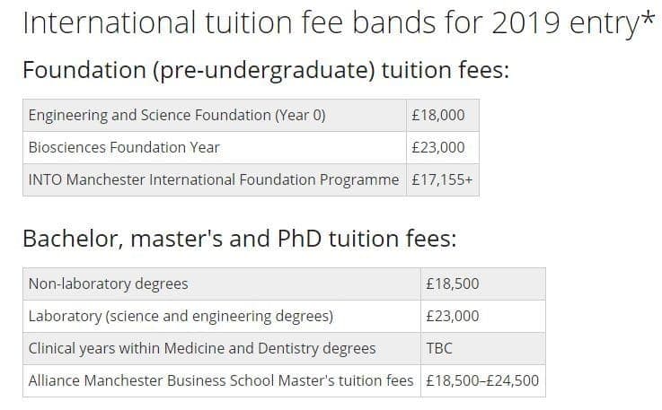662x410 pixels.
Task: Select the 'INTO Manchester International Foundation Programme' cell
Action: 213,179
